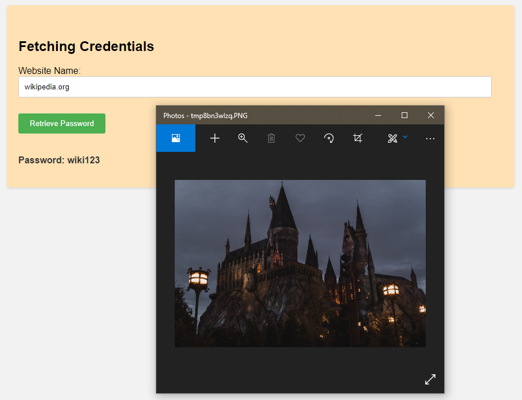Click the heart favorite icon in Photos
522x400 pixels.
pos(300,138)
